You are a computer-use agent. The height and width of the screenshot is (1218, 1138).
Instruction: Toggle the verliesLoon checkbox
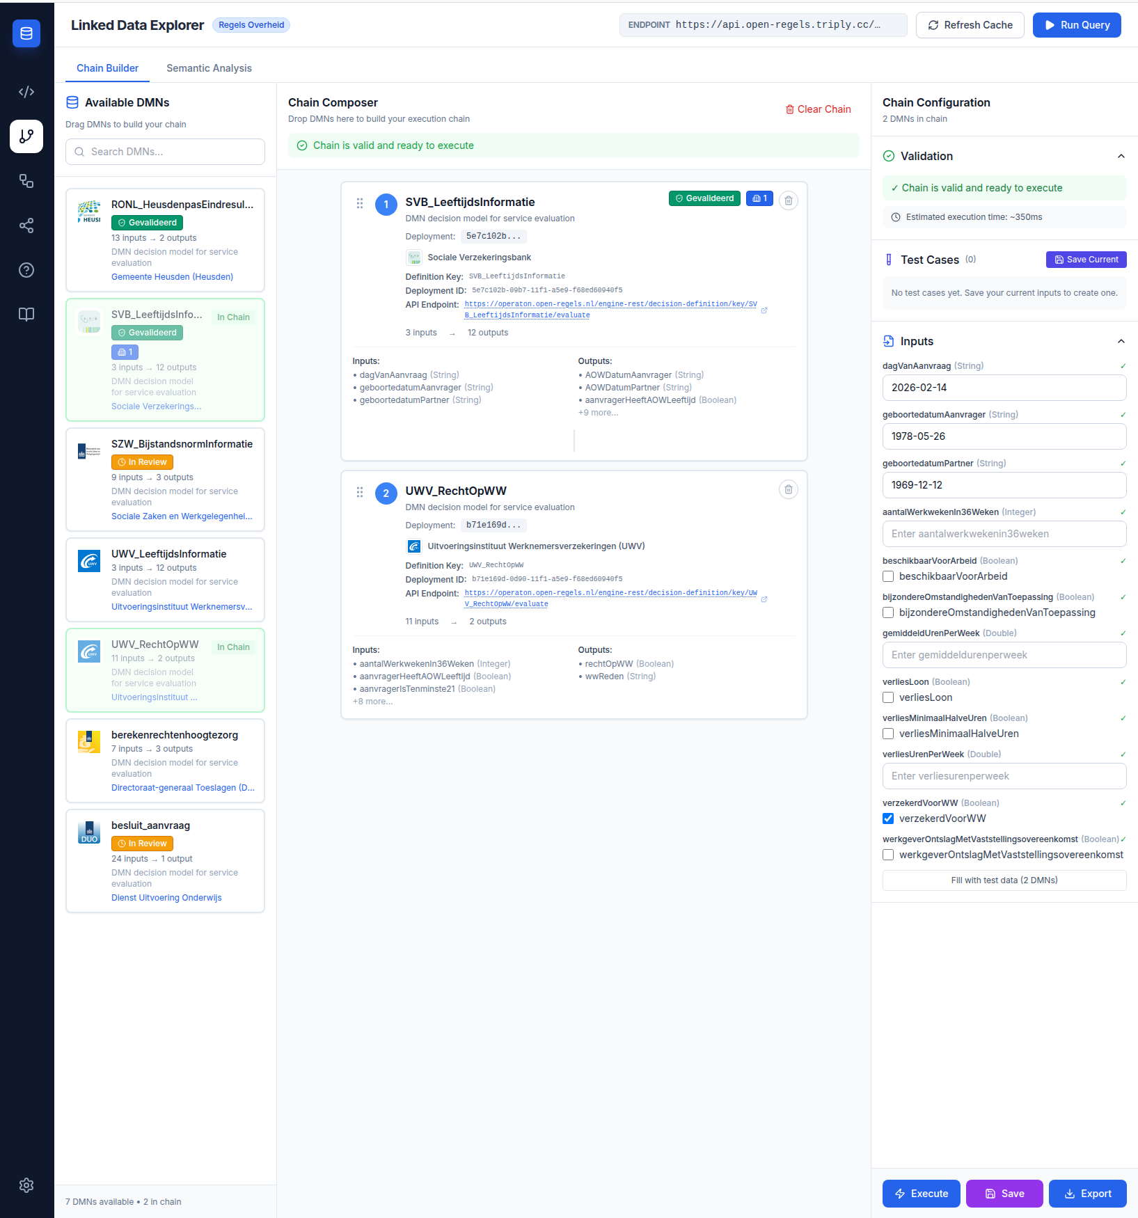click(888, 697)
